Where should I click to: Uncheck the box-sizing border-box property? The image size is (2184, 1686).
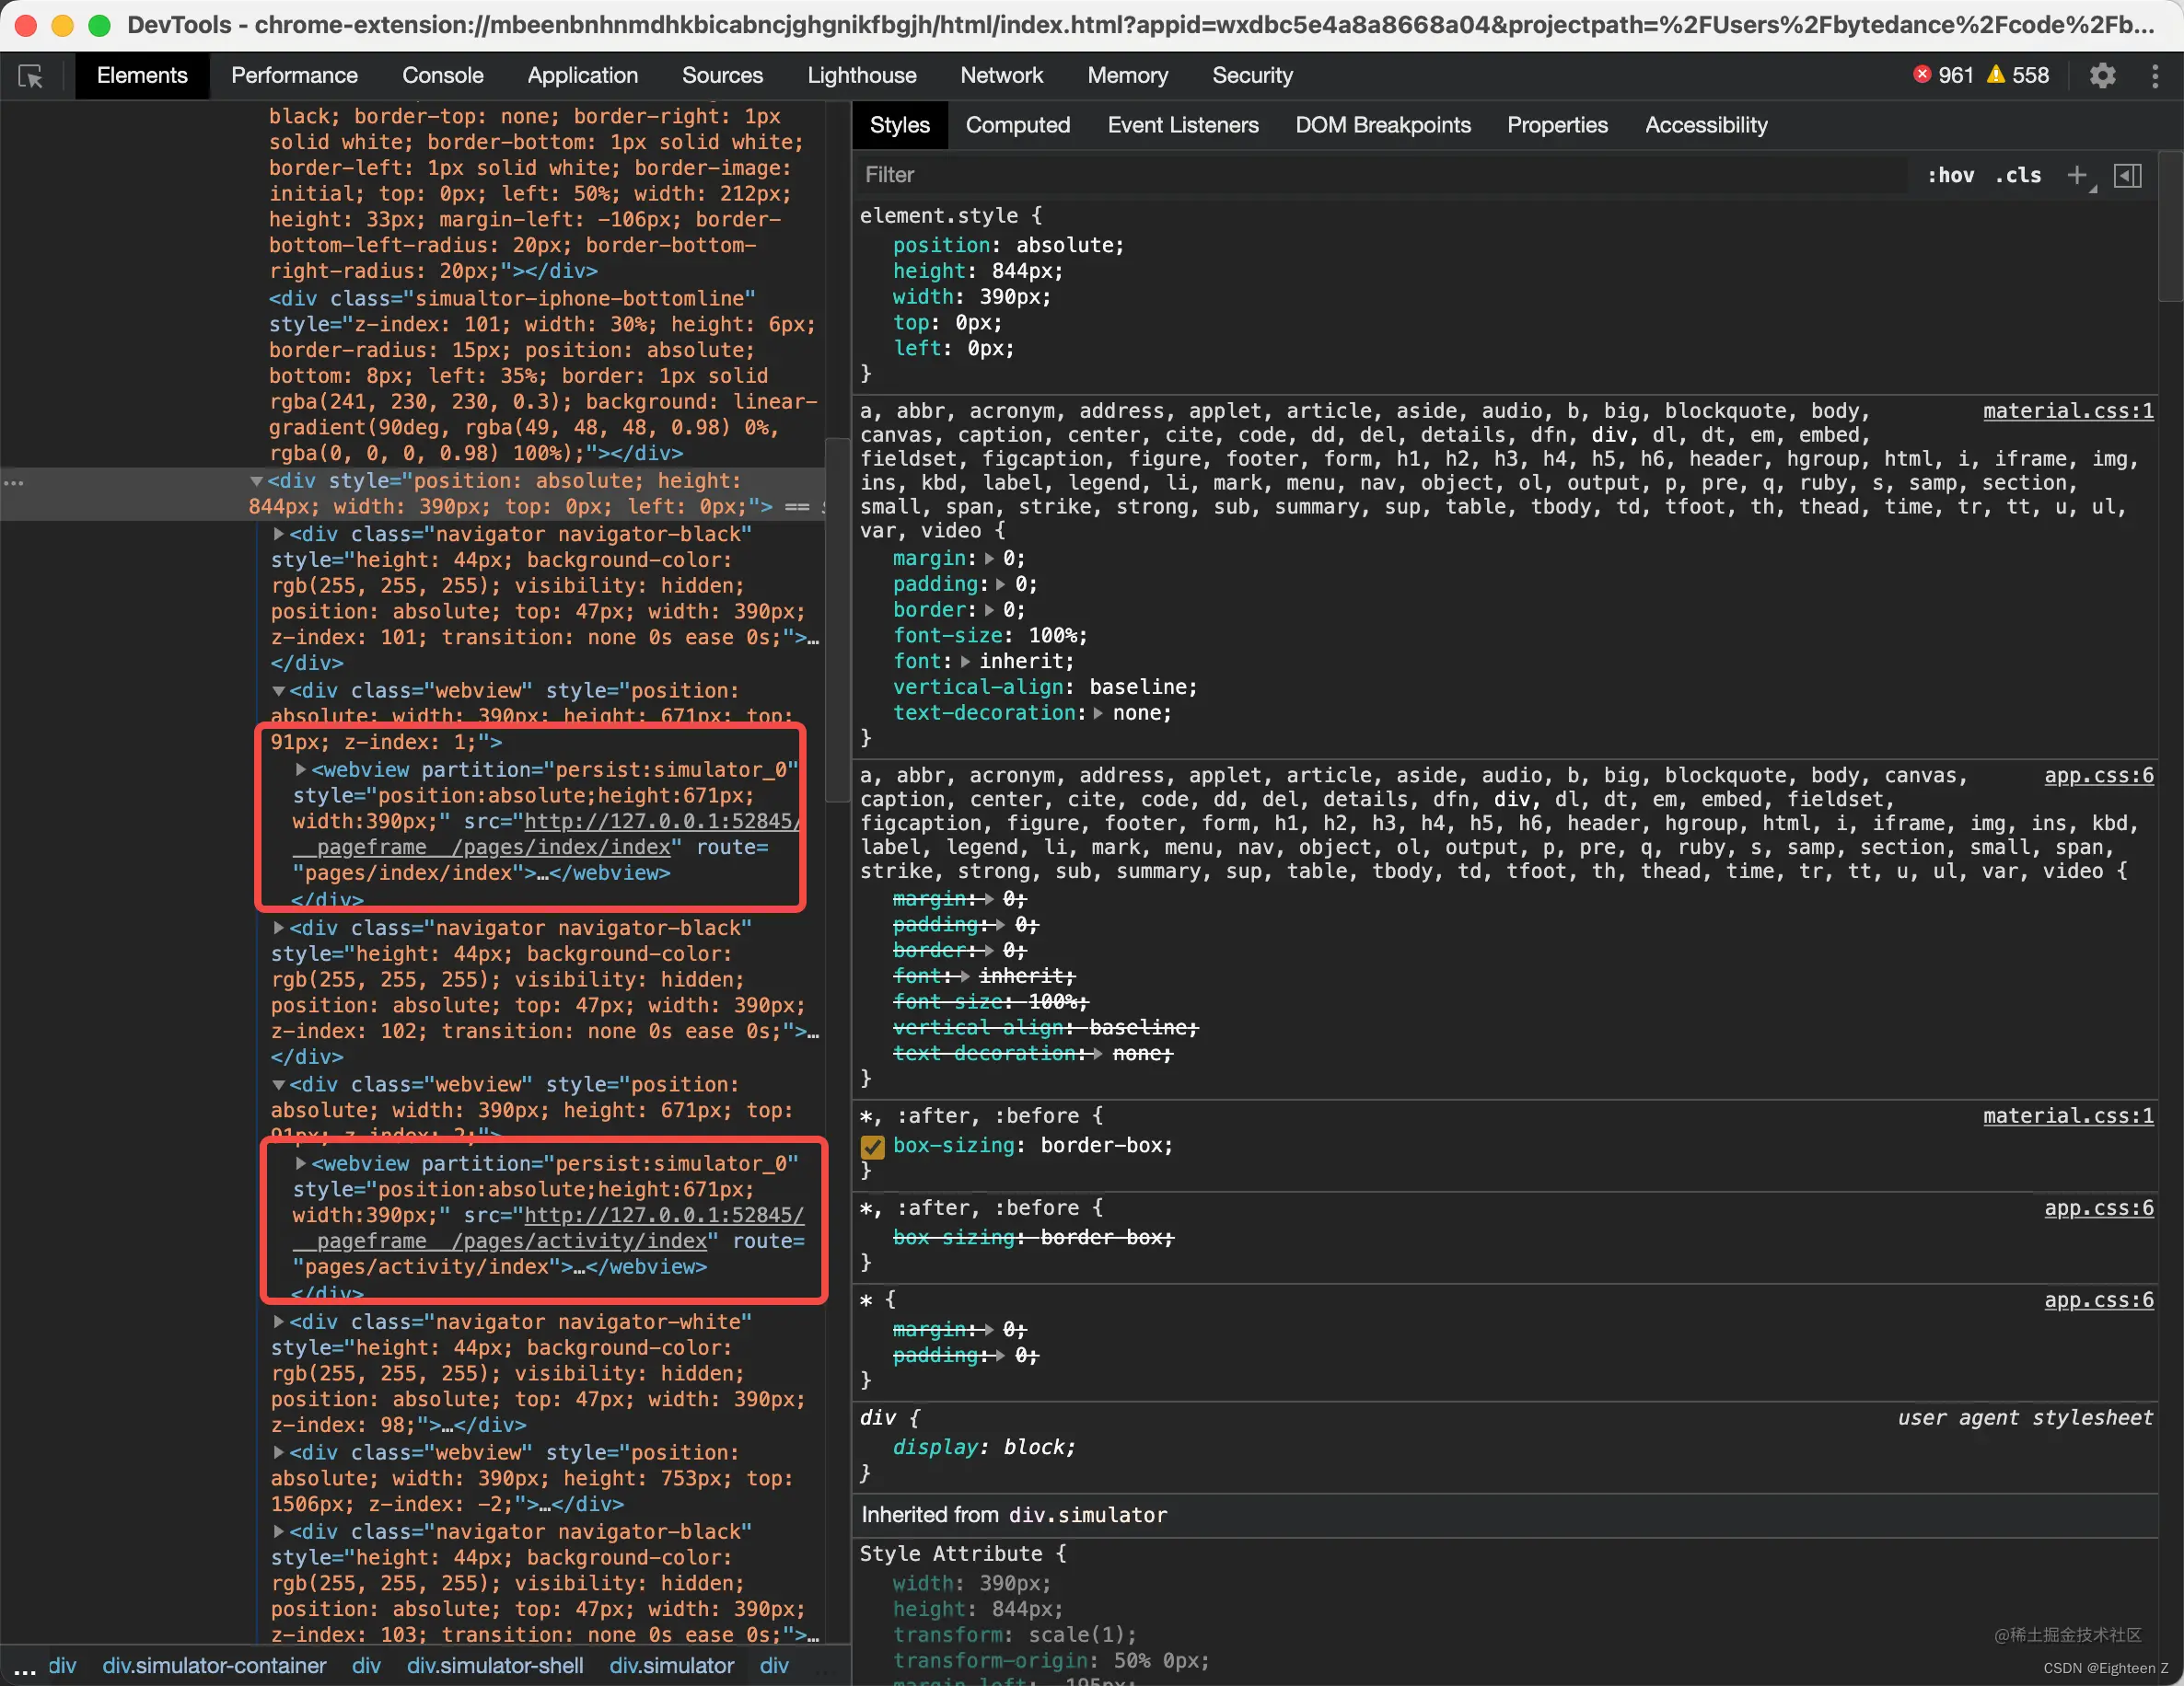point(872,1147)
